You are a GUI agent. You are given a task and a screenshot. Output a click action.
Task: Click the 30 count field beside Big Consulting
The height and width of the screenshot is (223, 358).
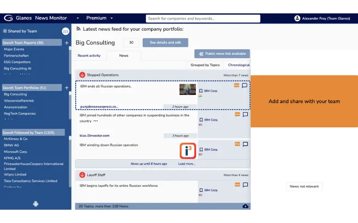click(x=131, y=42)
